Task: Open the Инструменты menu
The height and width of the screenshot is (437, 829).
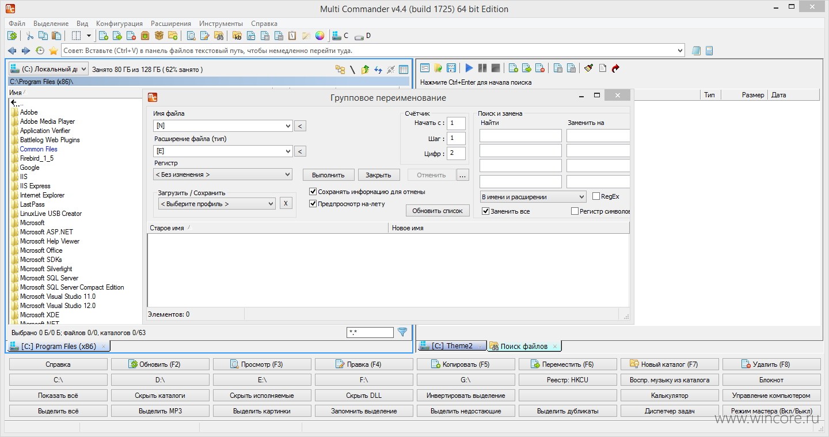Action: coord(221,24)
